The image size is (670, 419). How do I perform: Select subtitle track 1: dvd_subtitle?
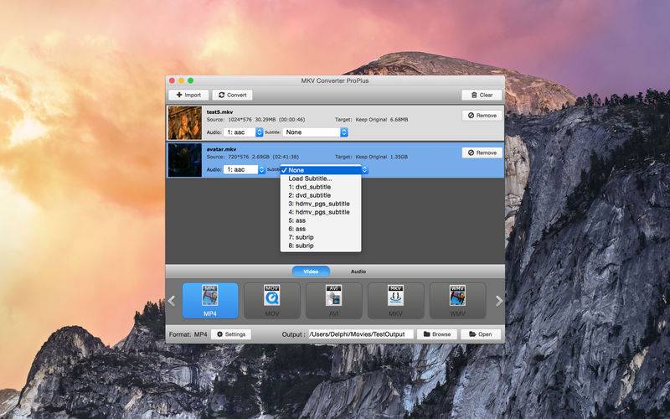(321, 187)
